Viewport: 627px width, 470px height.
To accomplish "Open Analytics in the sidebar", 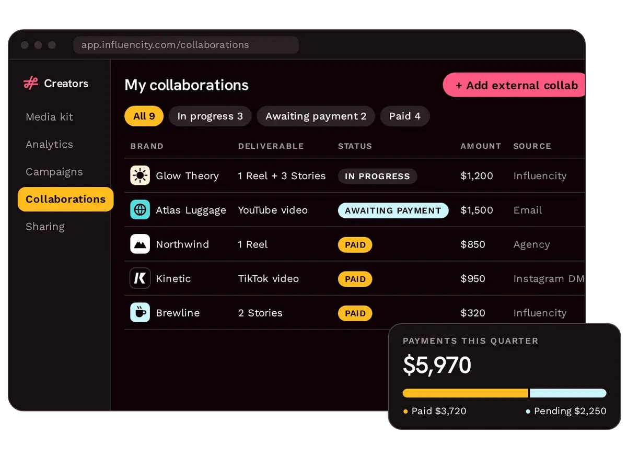I will [50, 144].
